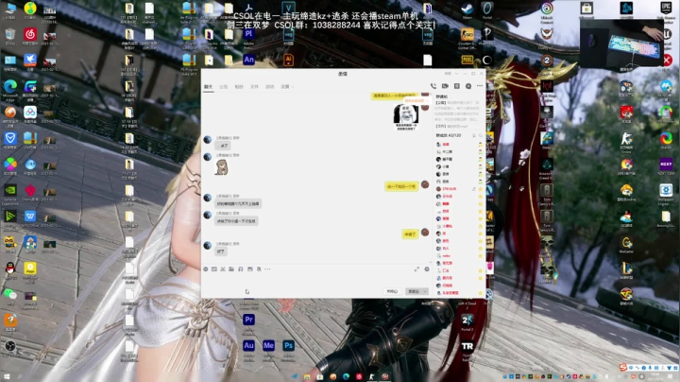Open Media Encoder desktop icon
Image resolution: width=680 pixels, height=382 pixels.
click(268, 345)
